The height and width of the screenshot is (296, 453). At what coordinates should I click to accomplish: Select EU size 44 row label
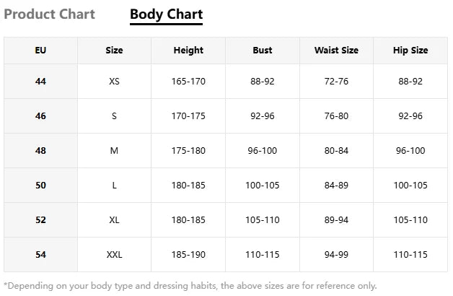(40, 82)
